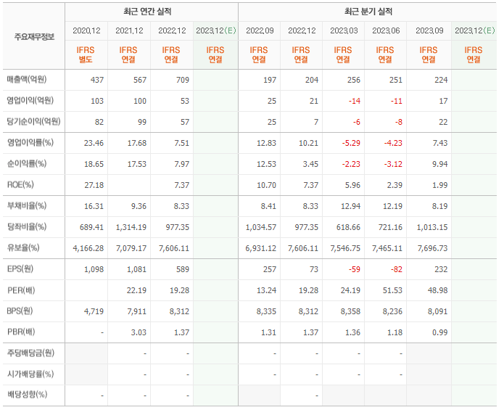Click the IFRS 별도 label under 2020.12

[86, 54]
